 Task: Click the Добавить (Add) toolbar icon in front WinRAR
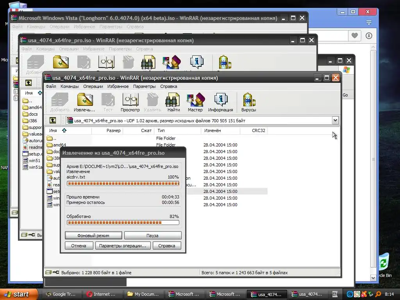(x=60, y=102)
